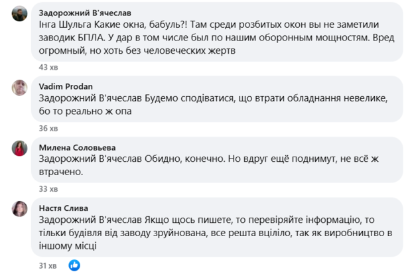Click the author name Настя Слива
The image size is (408, 272).
click(x=64, y=208)
